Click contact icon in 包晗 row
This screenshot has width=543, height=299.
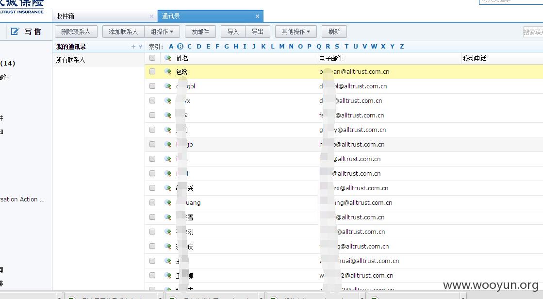click(168, 72)
